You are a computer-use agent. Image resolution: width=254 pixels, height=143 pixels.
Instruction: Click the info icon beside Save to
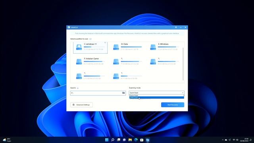[78, 88]
